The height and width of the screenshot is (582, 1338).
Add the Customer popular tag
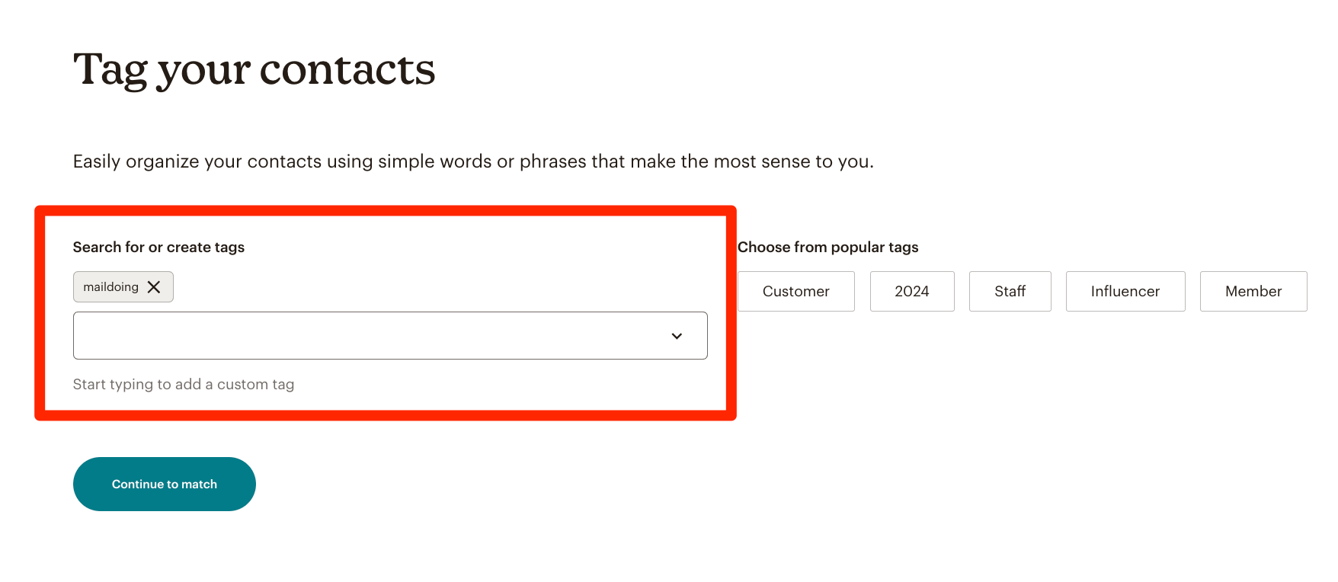click(x=795, y=291)
